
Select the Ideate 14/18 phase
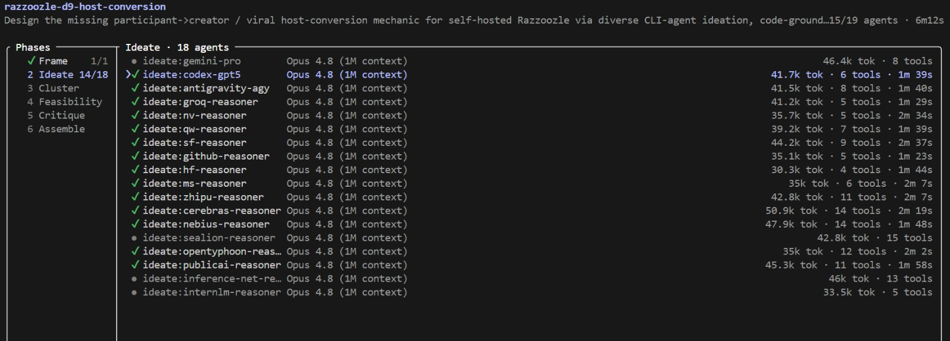(x=68, y=75)
